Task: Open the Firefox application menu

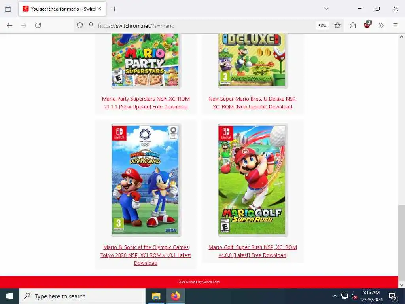Action: [x=396, y=25]
